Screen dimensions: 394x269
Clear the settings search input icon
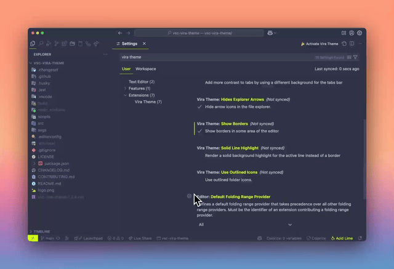pyautogui.click(x=349, y=57)
